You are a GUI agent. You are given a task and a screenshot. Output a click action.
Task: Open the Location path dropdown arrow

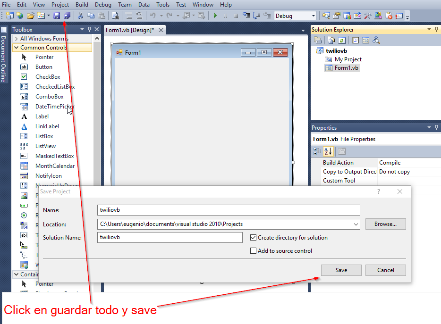click(x=356, y=224)
